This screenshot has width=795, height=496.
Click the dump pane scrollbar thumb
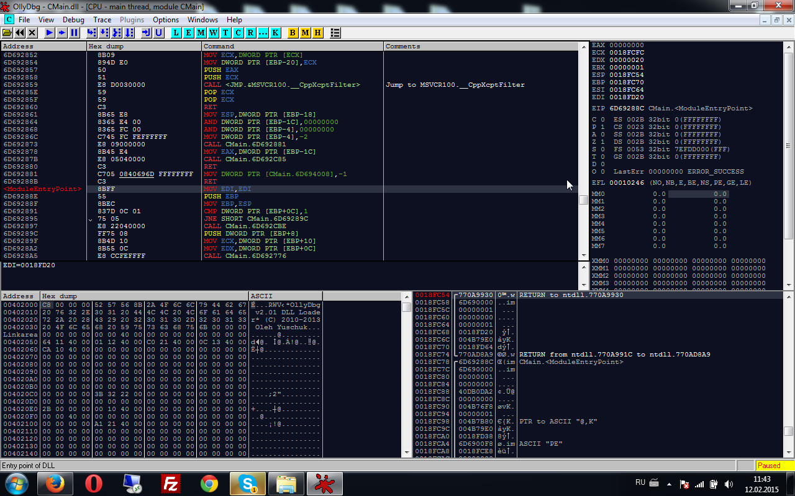407,307
